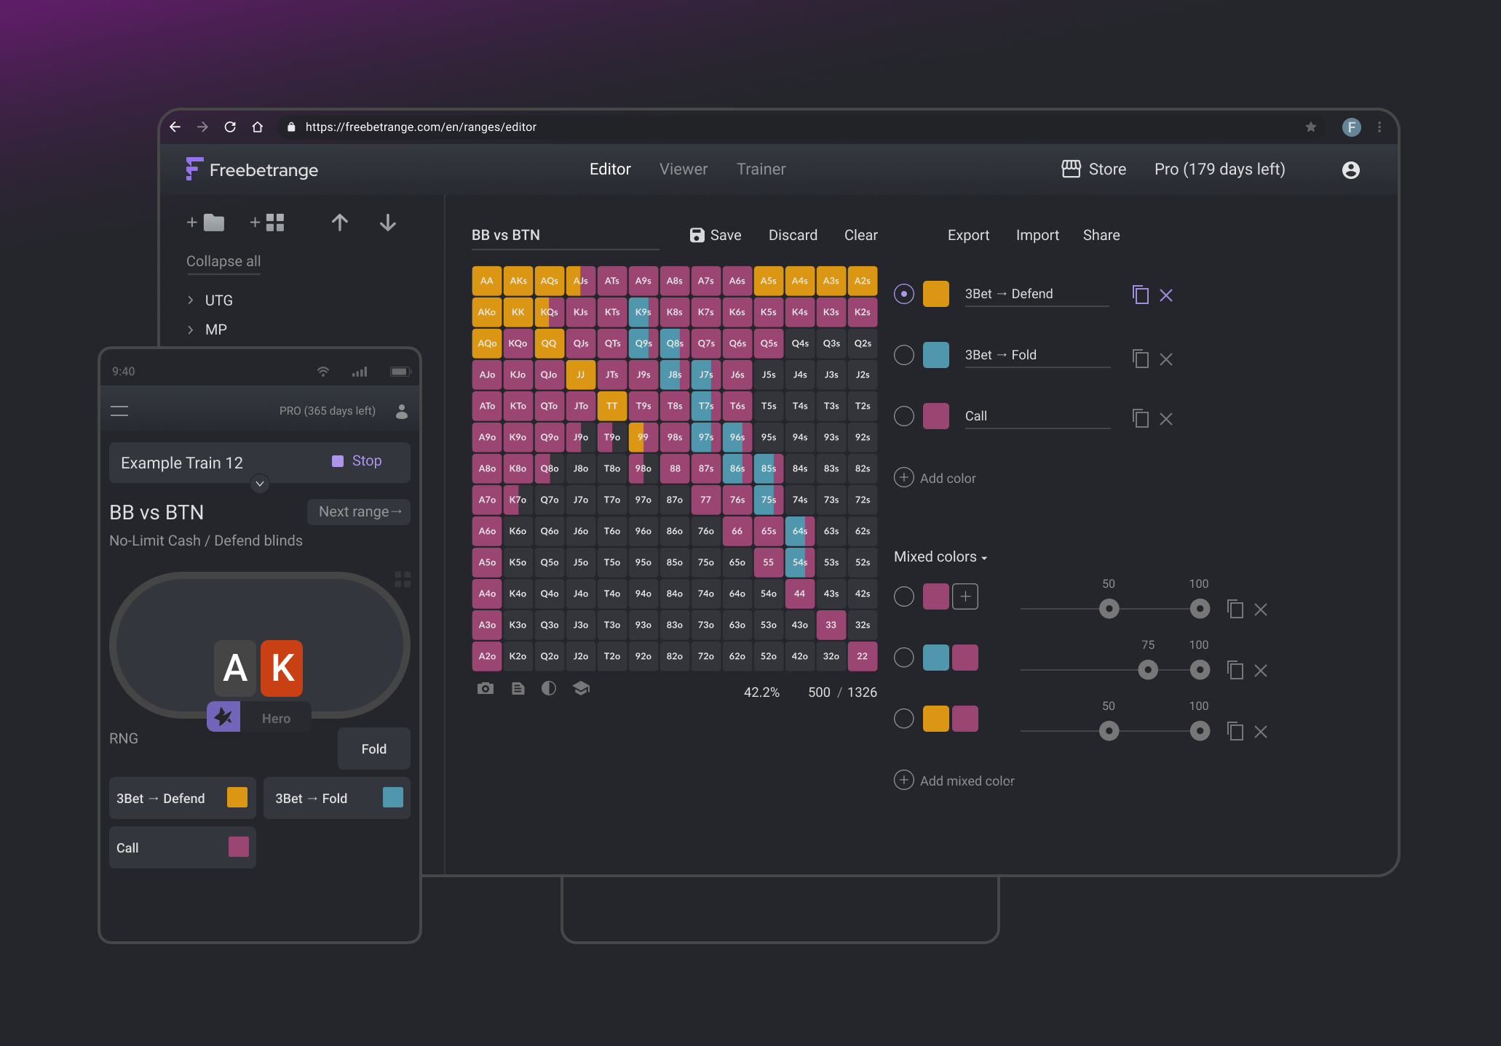
Task: Select the first magenta mixed color radio
Action: [x=904, y=596]
